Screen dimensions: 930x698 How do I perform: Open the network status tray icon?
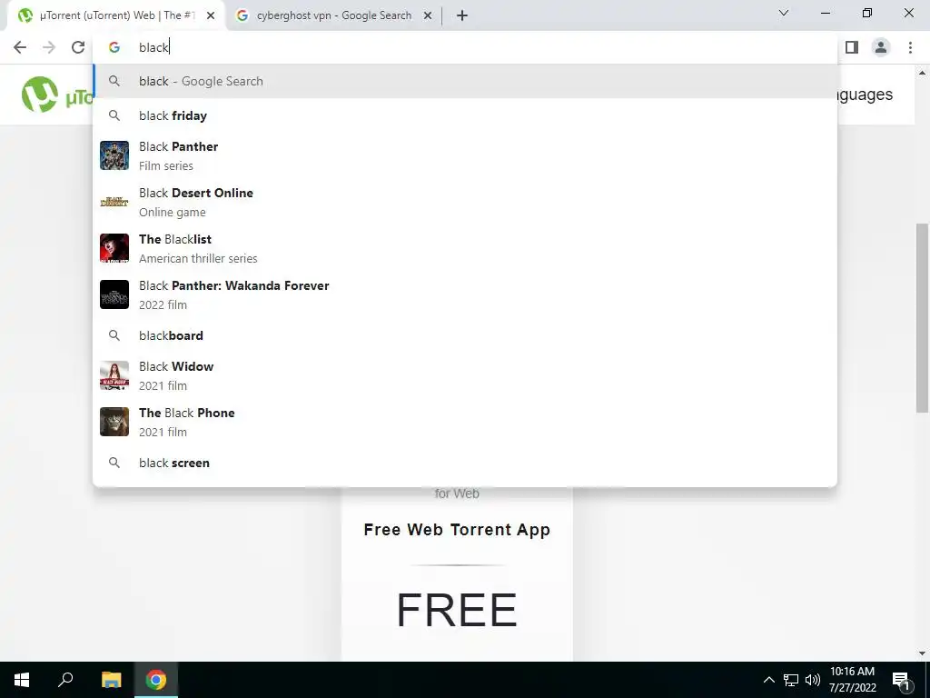(x=791, y=680)
